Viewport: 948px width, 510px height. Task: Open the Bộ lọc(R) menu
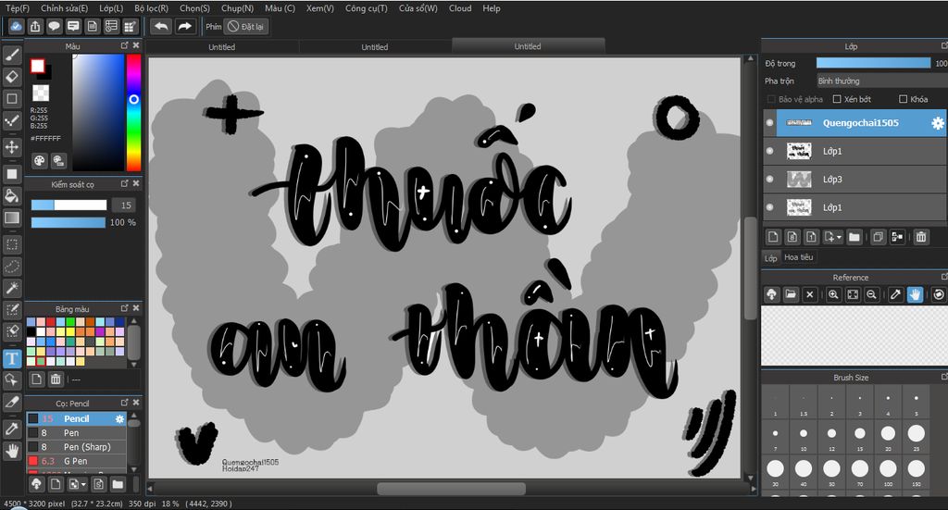click(151, 8)
